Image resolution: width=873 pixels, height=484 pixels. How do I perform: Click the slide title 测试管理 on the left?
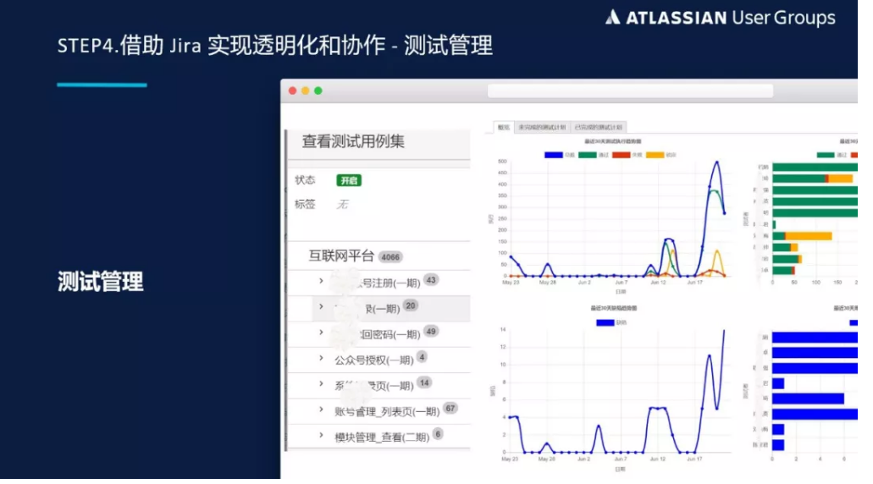pos(100,282)
